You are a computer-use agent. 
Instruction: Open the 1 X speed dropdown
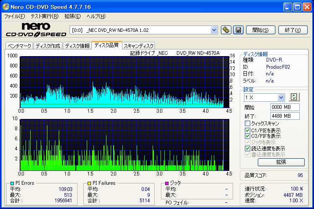[x=281, y=98]
